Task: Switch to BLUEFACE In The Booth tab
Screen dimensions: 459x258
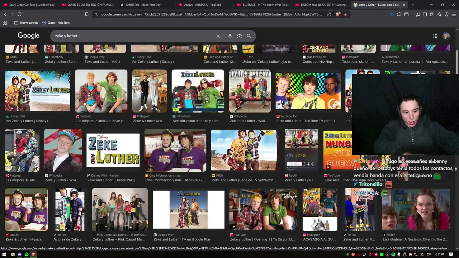Action: coord(263,5)
